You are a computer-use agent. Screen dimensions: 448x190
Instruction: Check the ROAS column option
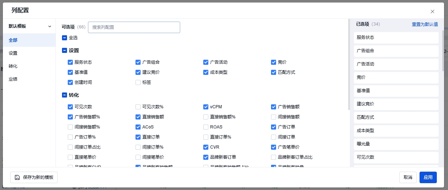206,127
